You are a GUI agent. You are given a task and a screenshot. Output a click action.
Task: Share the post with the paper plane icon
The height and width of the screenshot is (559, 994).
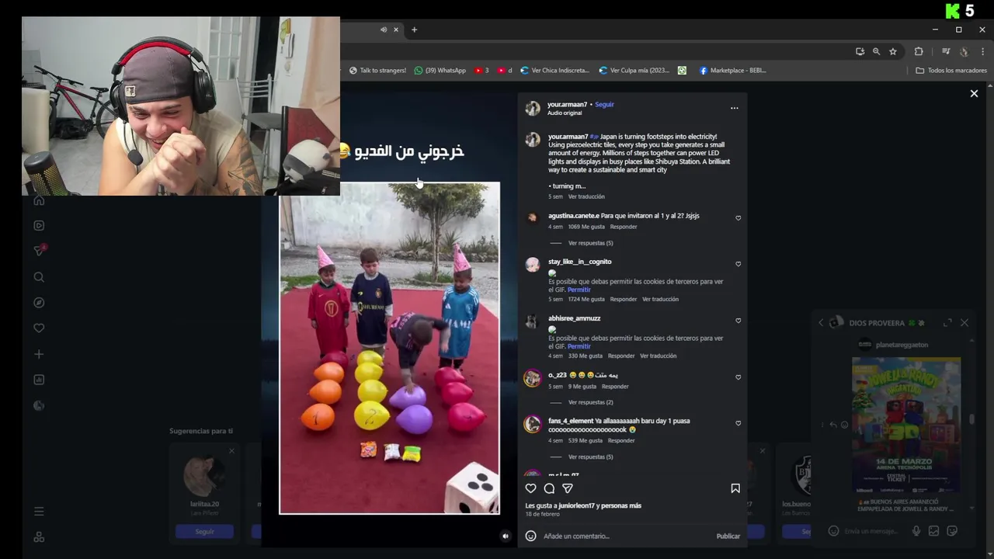click(x=568, y=488)
